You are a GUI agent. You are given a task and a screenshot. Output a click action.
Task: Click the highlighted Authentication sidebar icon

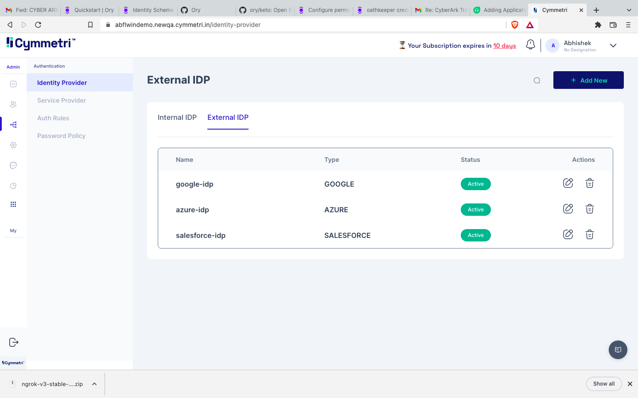pyautogui.click(x=13, y=124)
